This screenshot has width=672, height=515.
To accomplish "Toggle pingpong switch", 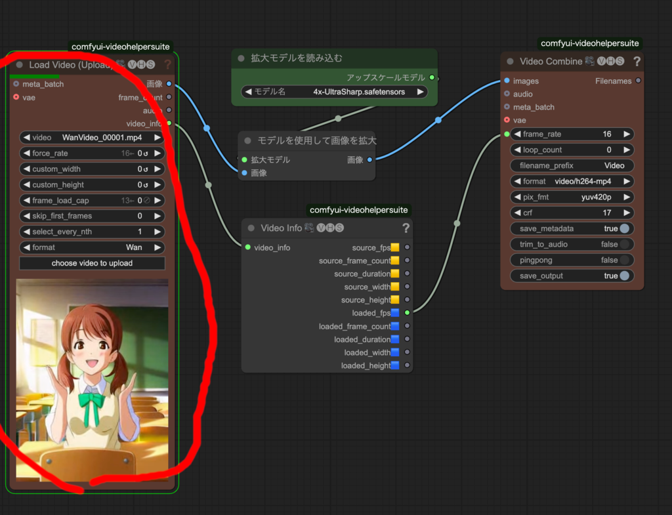I will (x=625, y=260).
